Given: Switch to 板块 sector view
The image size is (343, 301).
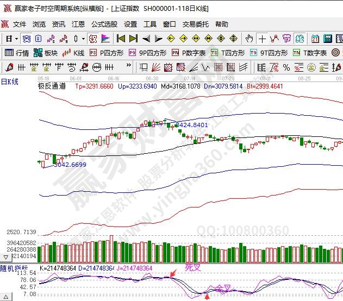Looking at the screenshot, I should point(46,53).
